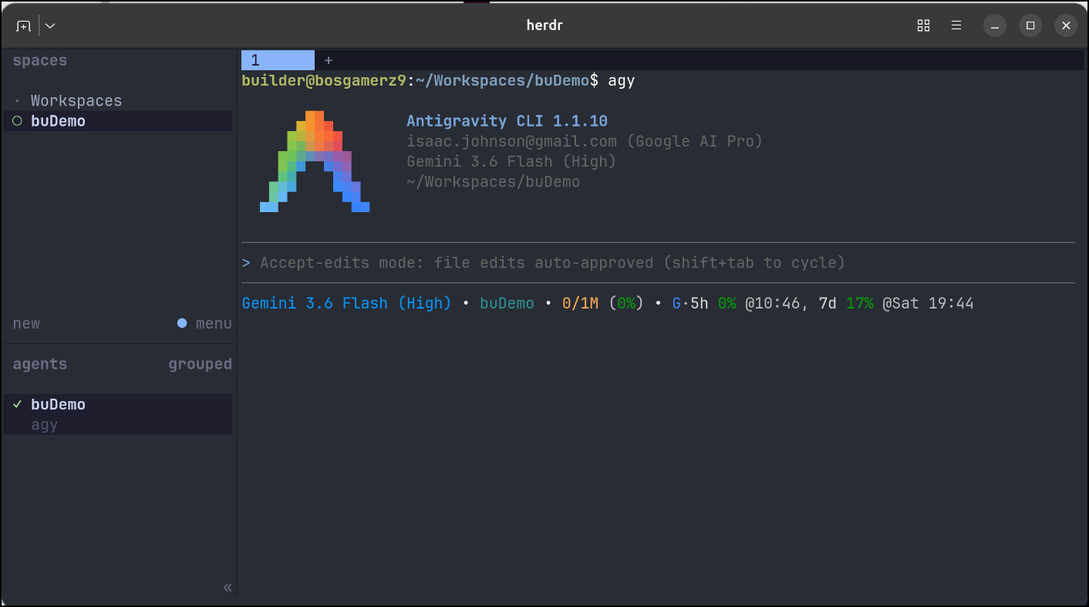Collapse the sidebar with the double chevron

[x=228, y=588]
